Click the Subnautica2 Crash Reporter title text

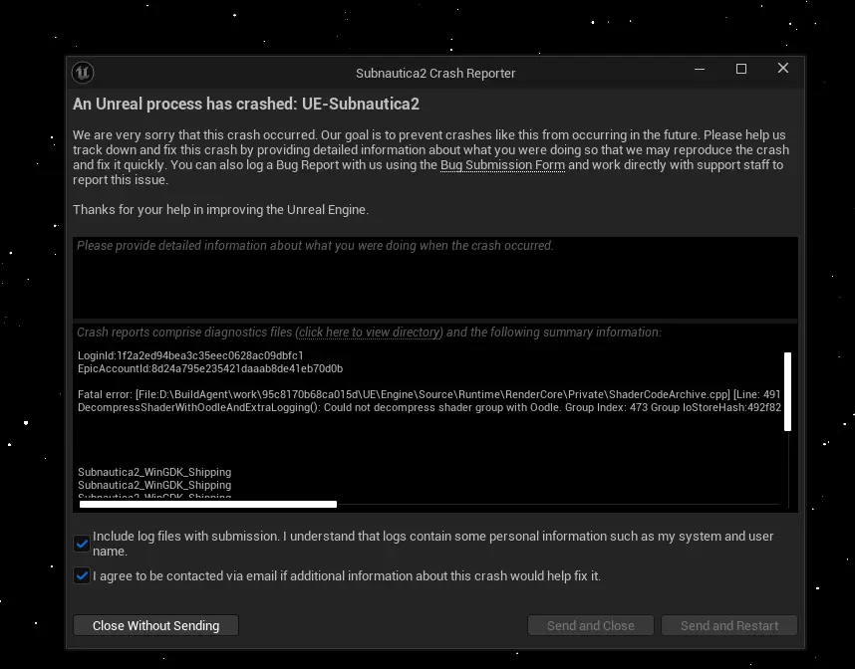point(435,73)
